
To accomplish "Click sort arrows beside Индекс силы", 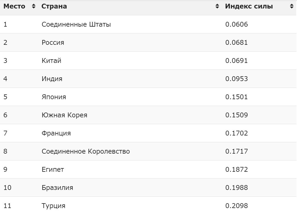I will 292,6.
